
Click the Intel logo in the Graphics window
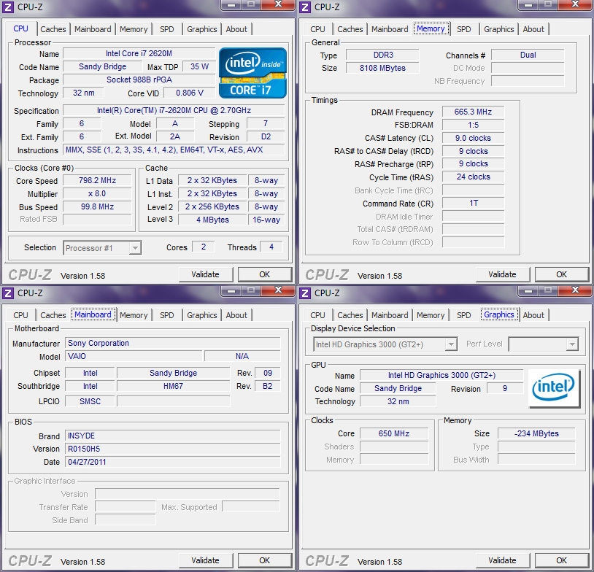point(554,387)
